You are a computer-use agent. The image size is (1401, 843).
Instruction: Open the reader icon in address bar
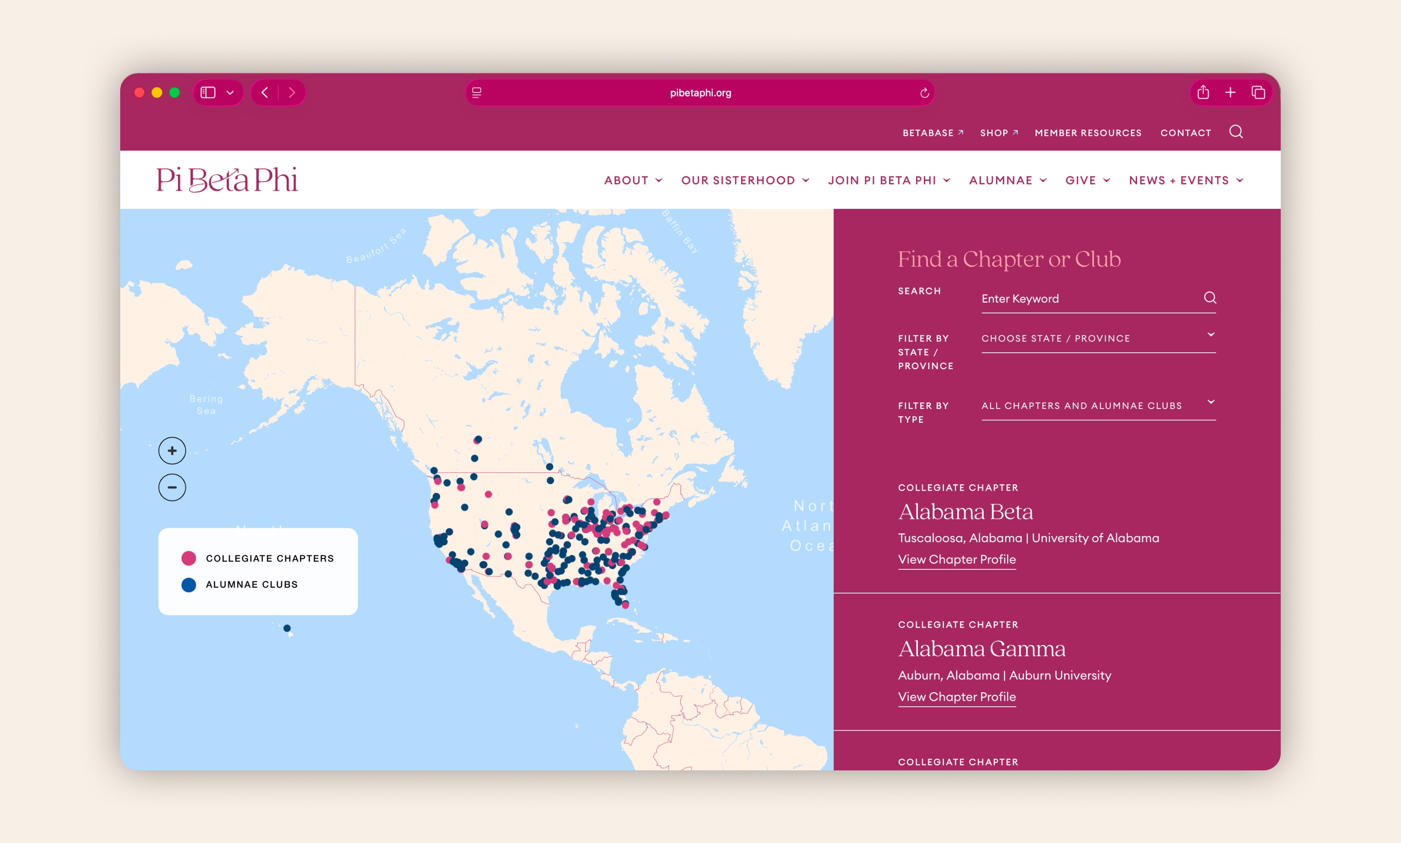(x=477, y=93)
